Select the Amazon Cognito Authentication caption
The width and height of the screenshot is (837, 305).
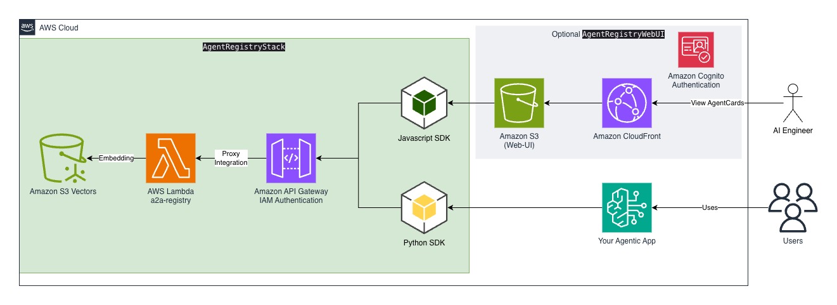click(696, 80)
